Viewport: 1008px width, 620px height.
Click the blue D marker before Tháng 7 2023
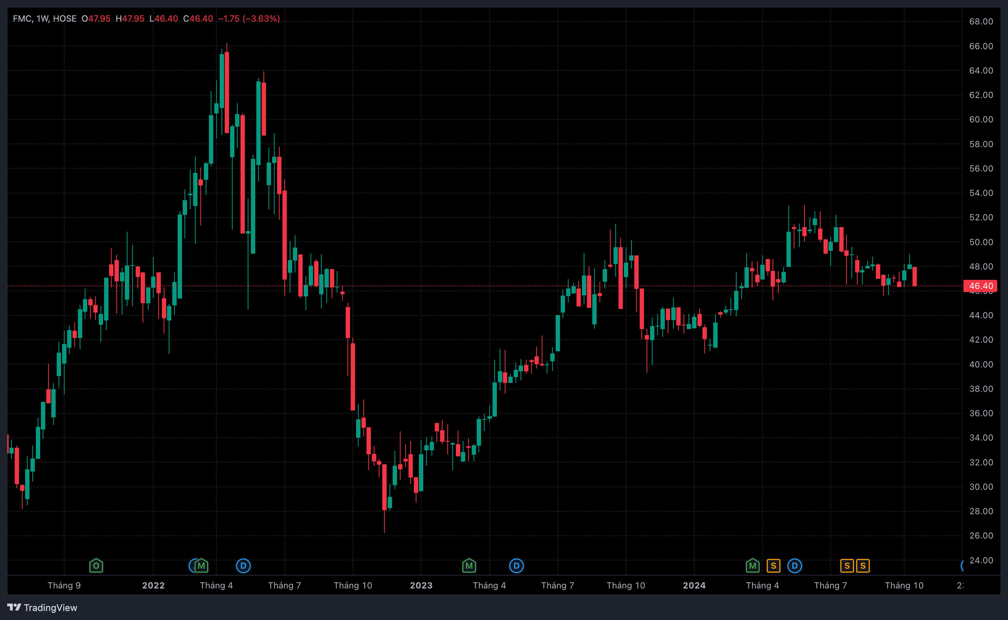click(516, 566)
